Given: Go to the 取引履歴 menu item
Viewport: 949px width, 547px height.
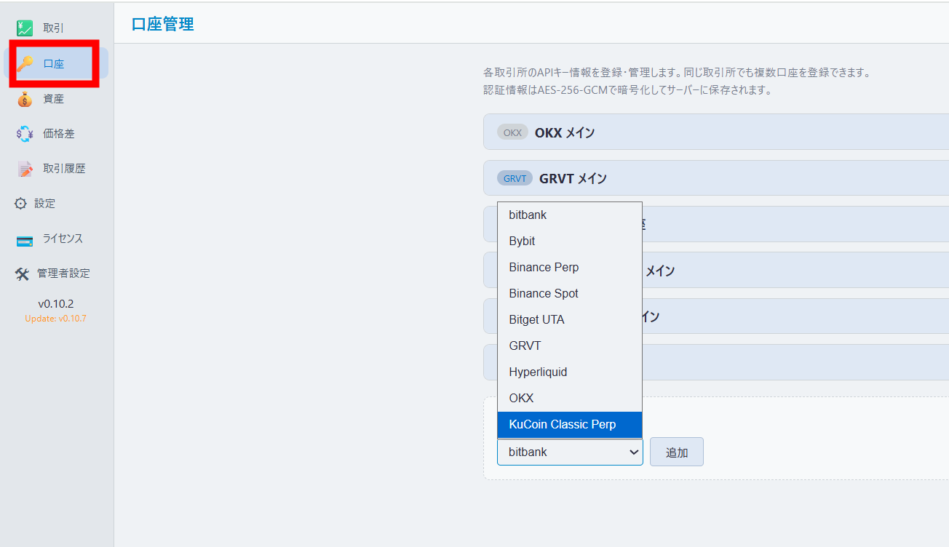Looking at the screenshot, I should coord(64,169).
